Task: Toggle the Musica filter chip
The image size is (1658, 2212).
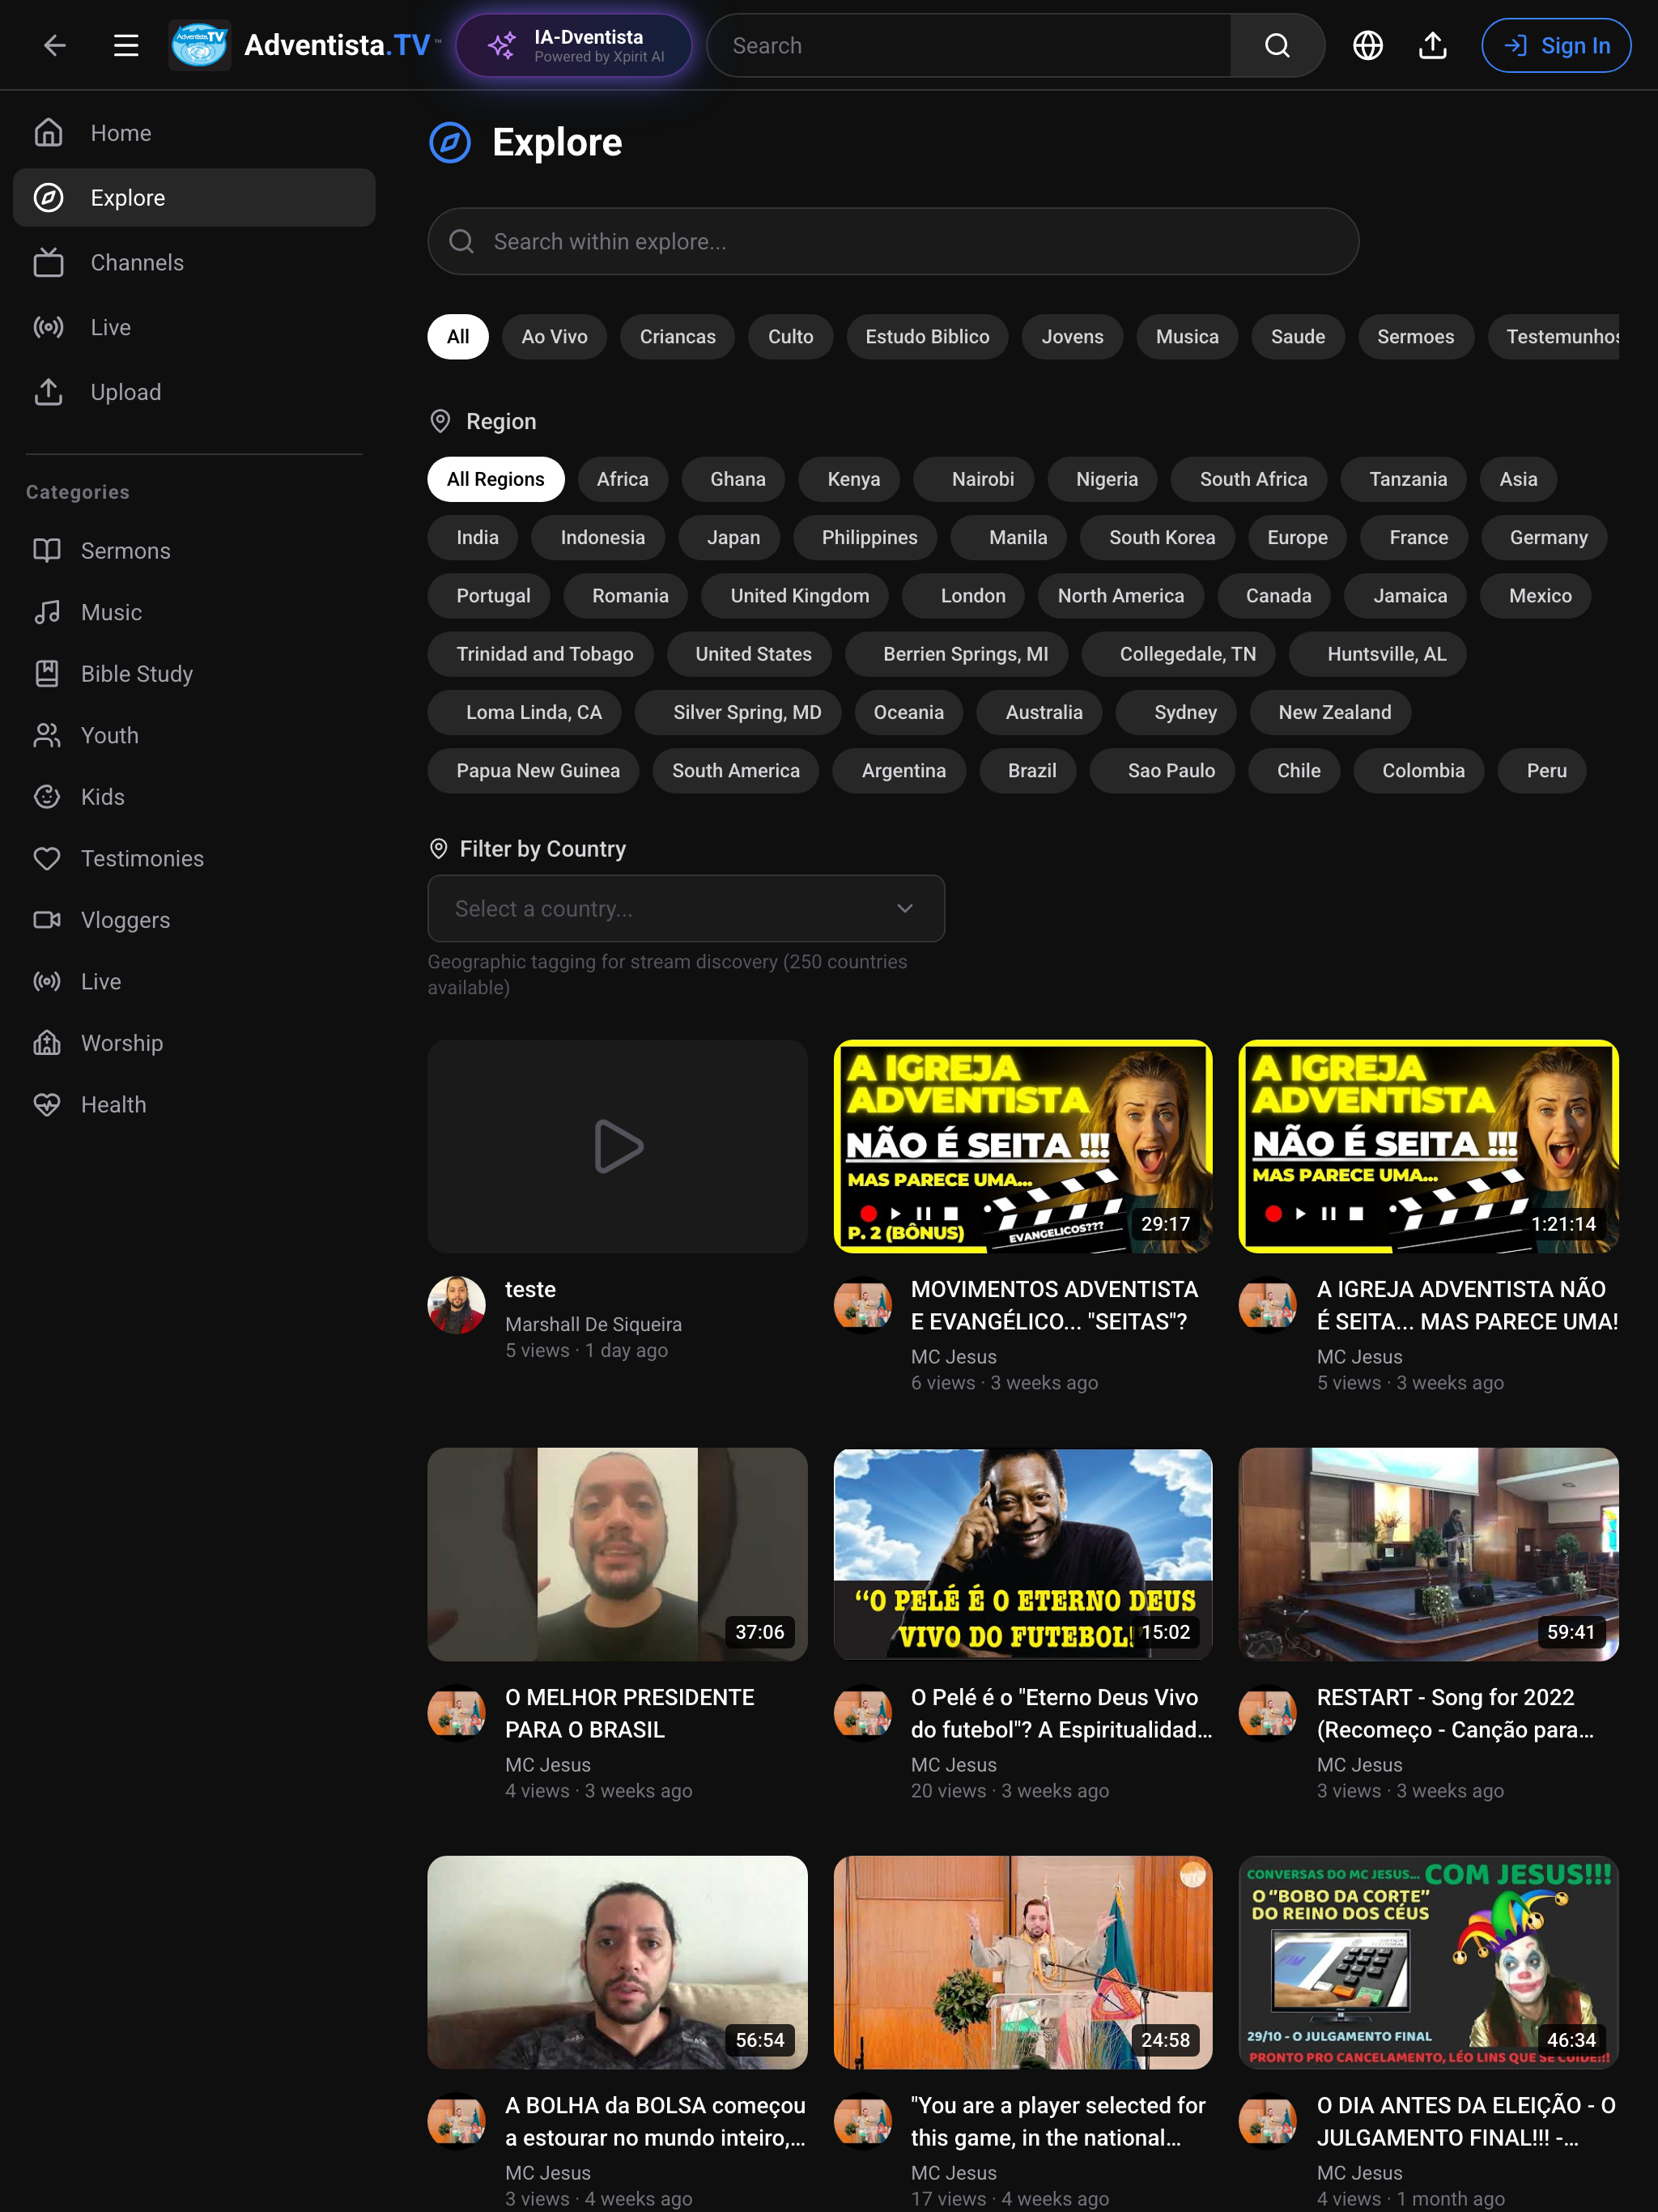Action: click(x=1188, y=337)
